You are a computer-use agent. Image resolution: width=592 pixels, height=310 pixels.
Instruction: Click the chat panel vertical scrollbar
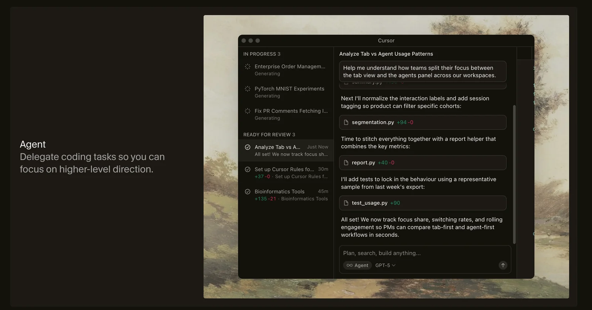[514, 174]
